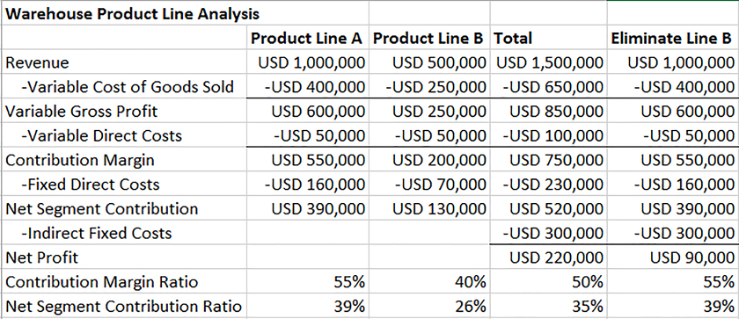Select total fixed direct costs -USD 230,000
The image size is (739, 319).
(552, 185)
